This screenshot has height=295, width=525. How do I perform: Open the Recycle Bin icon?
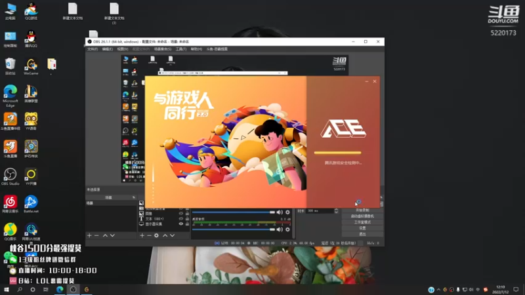point(10,67)
